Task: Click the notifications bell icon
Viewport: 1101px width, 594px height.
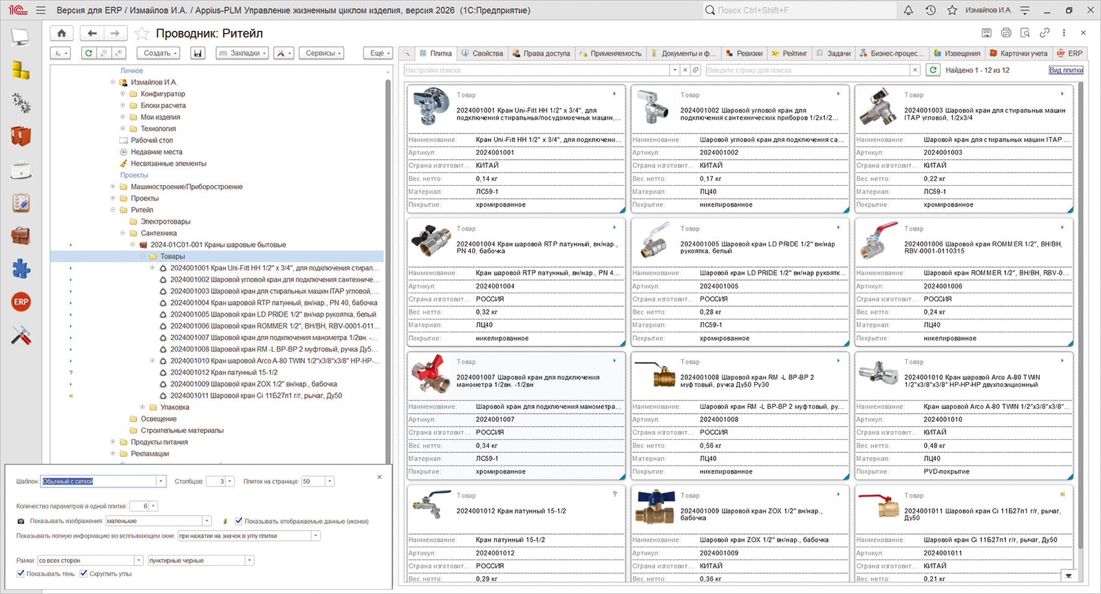Action: (x=908, y=10)
